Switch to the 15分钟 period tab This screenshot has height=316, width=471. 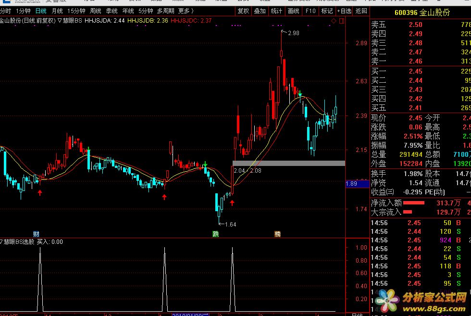76,11
